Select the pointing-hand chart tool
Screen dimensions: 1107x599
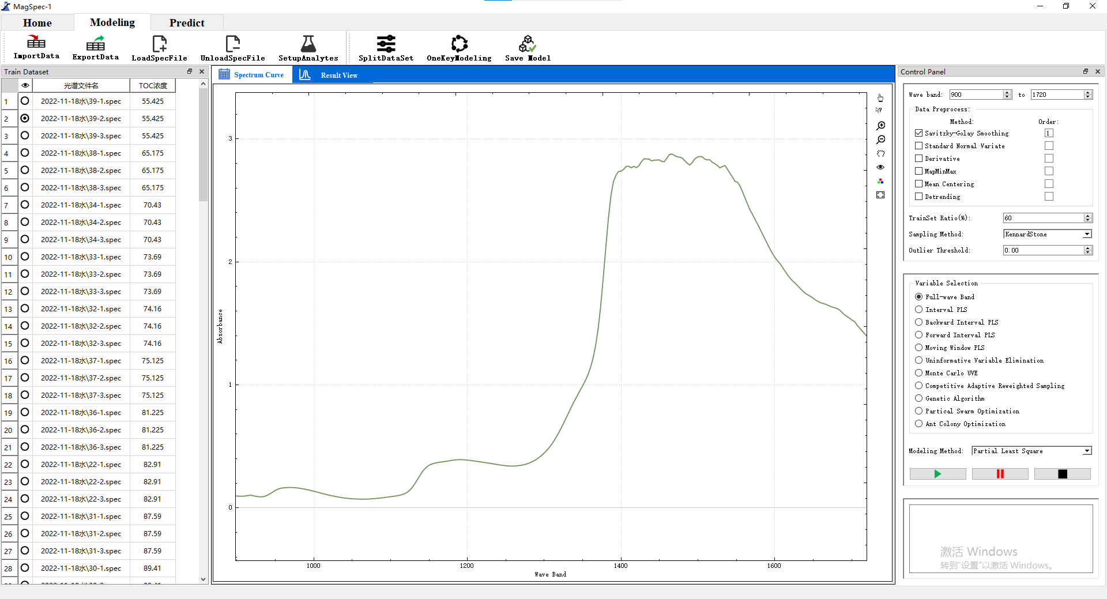pos(880,97)
